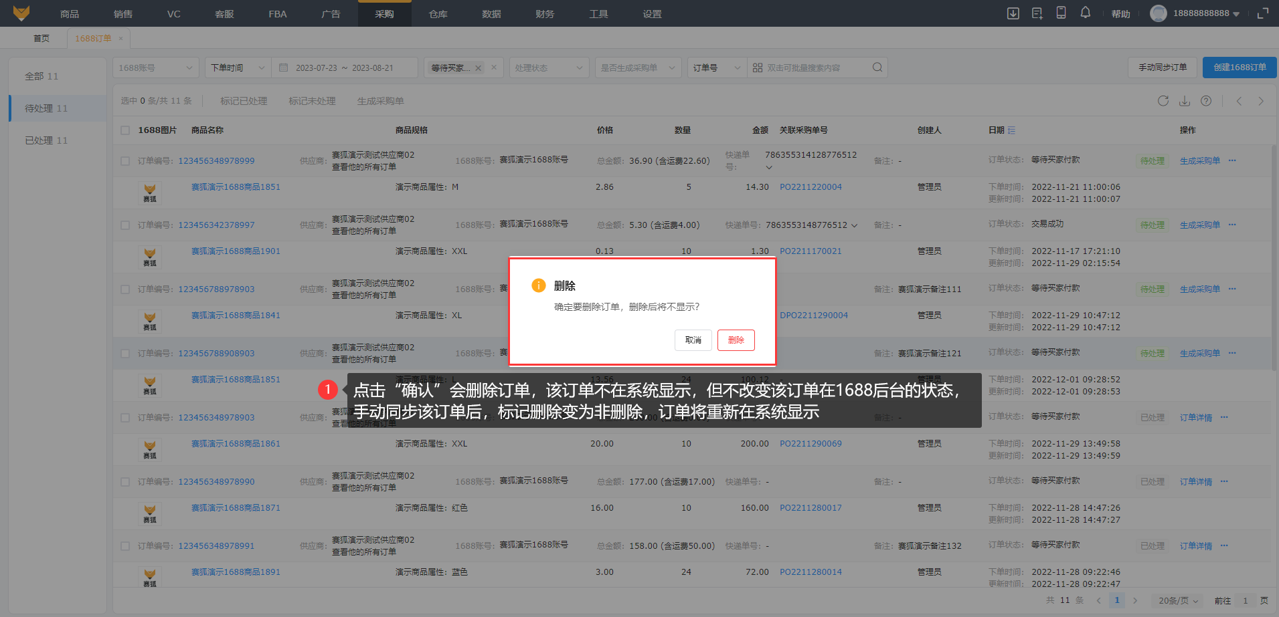The height and width of the screenshot is (617, 1279).
Task: Click the export download icon above the table
Action: tap(1185, 101)
